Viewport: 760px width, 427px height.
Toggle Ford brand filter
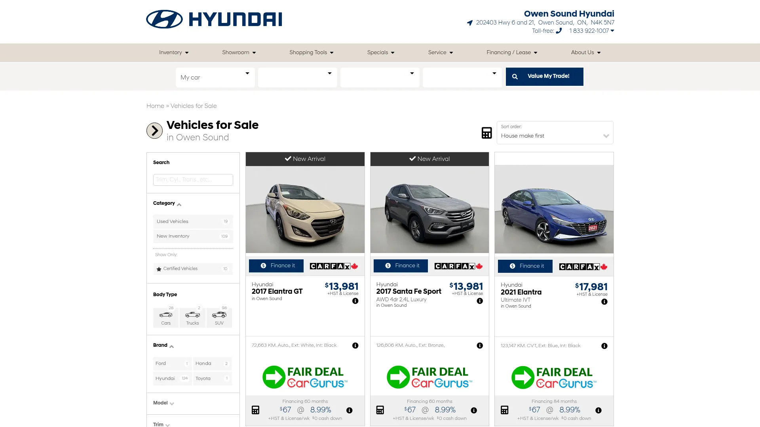[x=173, y=363]
